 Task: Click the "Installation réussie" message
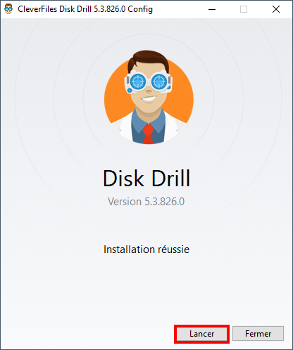coord(146,249)
